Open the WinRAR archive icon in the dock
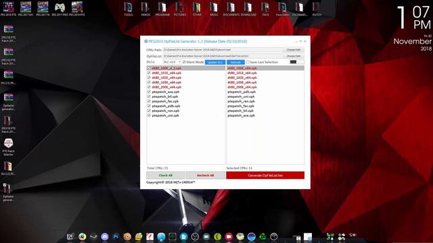Viewport: 433px width, 243px height. coord(139,236)
